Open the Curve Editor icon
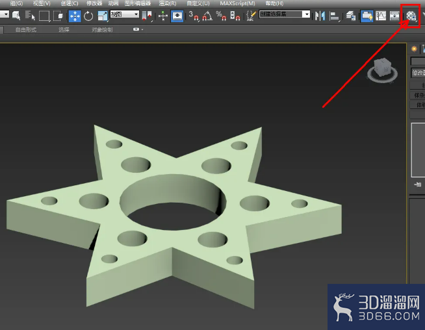The image size is (425, 330). click(x=381, y=16)
